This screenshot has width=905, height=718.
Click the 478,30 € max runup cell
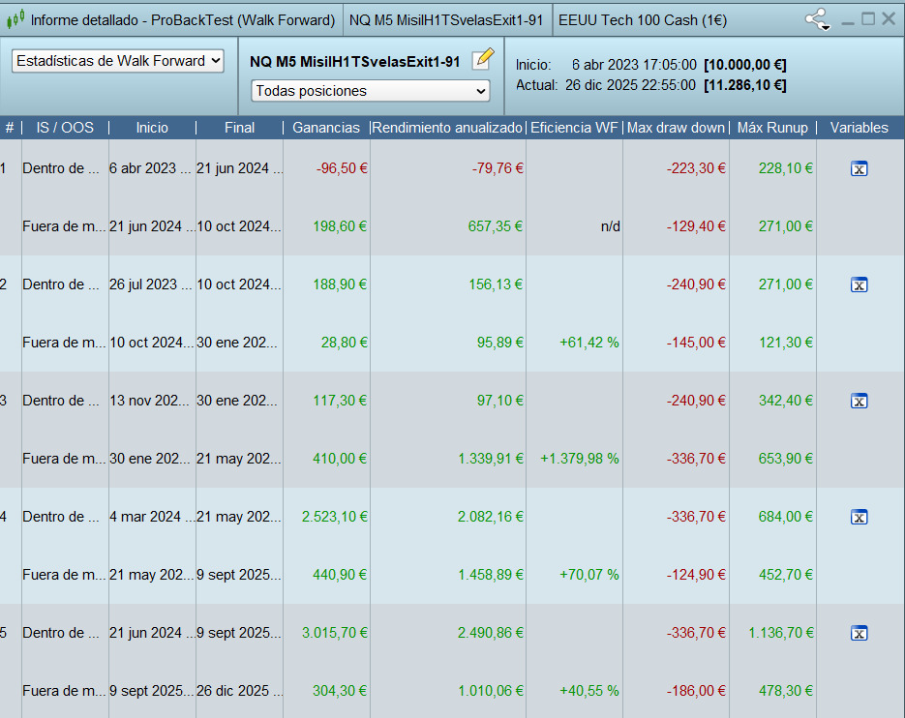point(786,691)
